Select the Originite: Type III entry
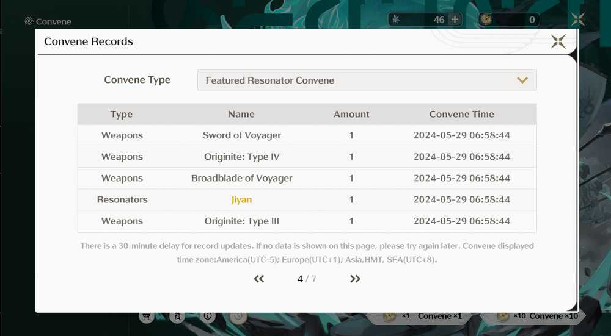Image resolution: width=611 pixels, height=336 pixels. (x=241, y=221)
